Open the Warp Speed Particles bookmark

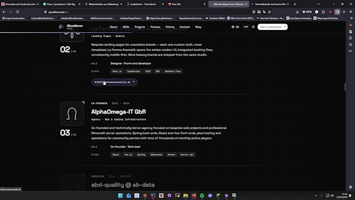(326, 18)
